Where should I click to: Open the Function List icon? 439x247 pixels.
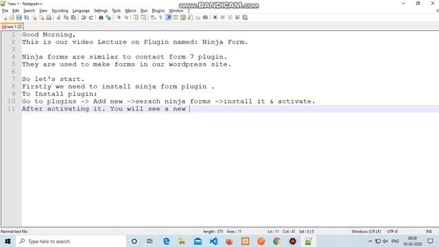[191, 18]
